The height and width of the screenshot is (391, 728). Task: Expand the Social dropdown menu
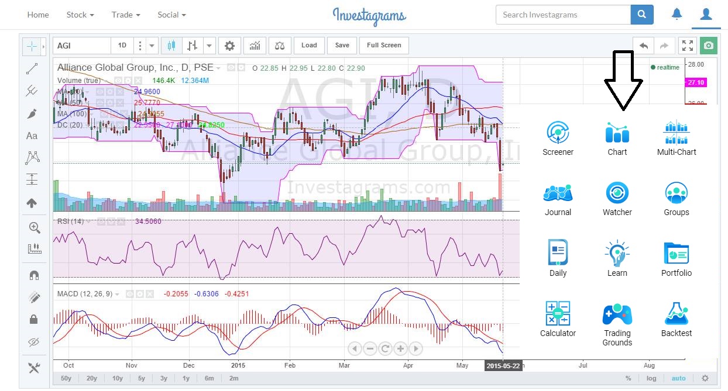(171, 15)
